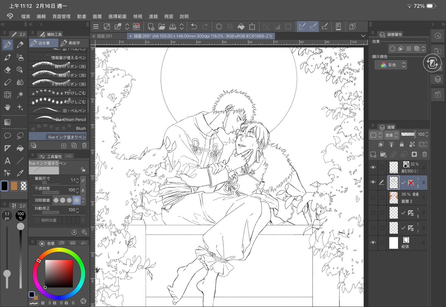Open the 視窗 menu
Viewport: 446px width, 307px height.
point(168,17)
